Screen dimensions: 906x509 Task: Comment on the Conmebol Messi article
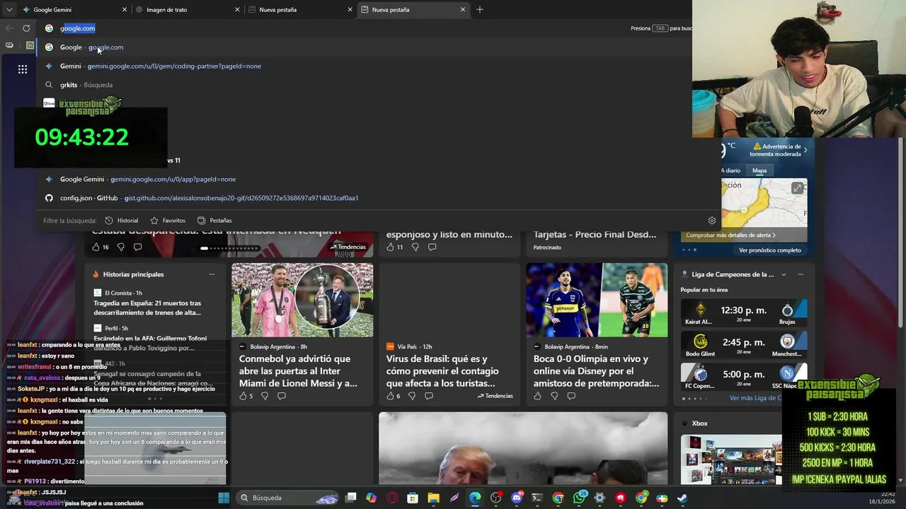282,396
